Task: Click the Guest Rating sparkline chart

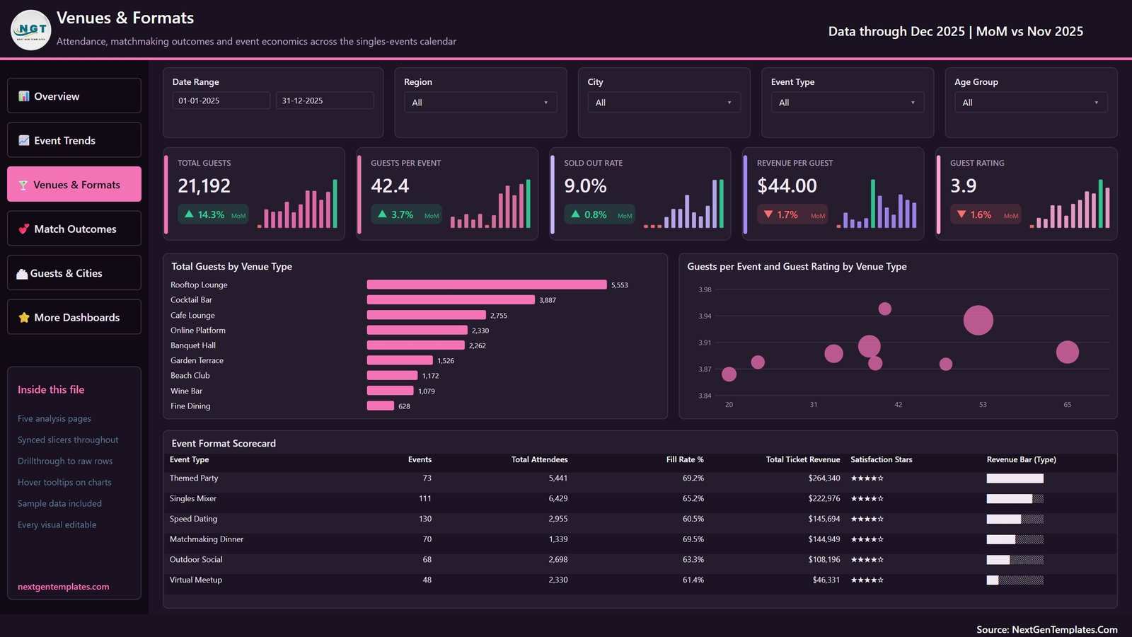Action: 1070,204
